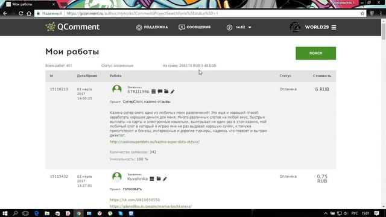Click the 0.75 RUB cost value
The width and height of the screenshot is (386, 217).
click(x=322, y=179)
